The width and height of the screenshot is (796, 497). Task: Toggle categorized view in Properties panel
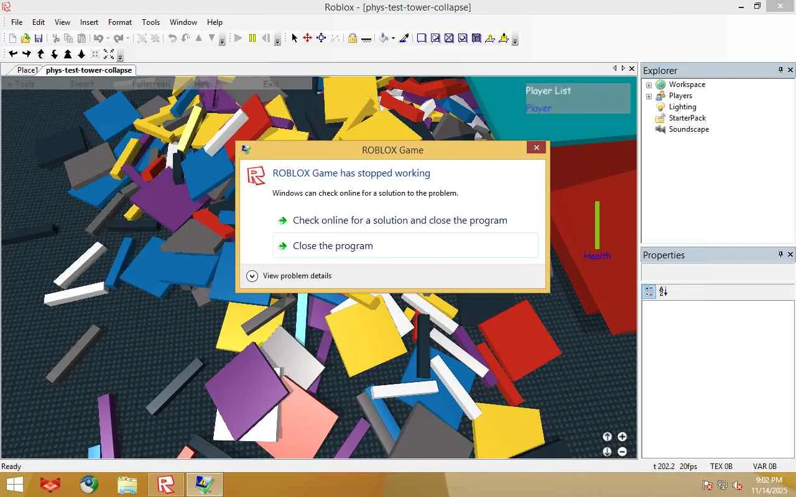tap(649, 291)
